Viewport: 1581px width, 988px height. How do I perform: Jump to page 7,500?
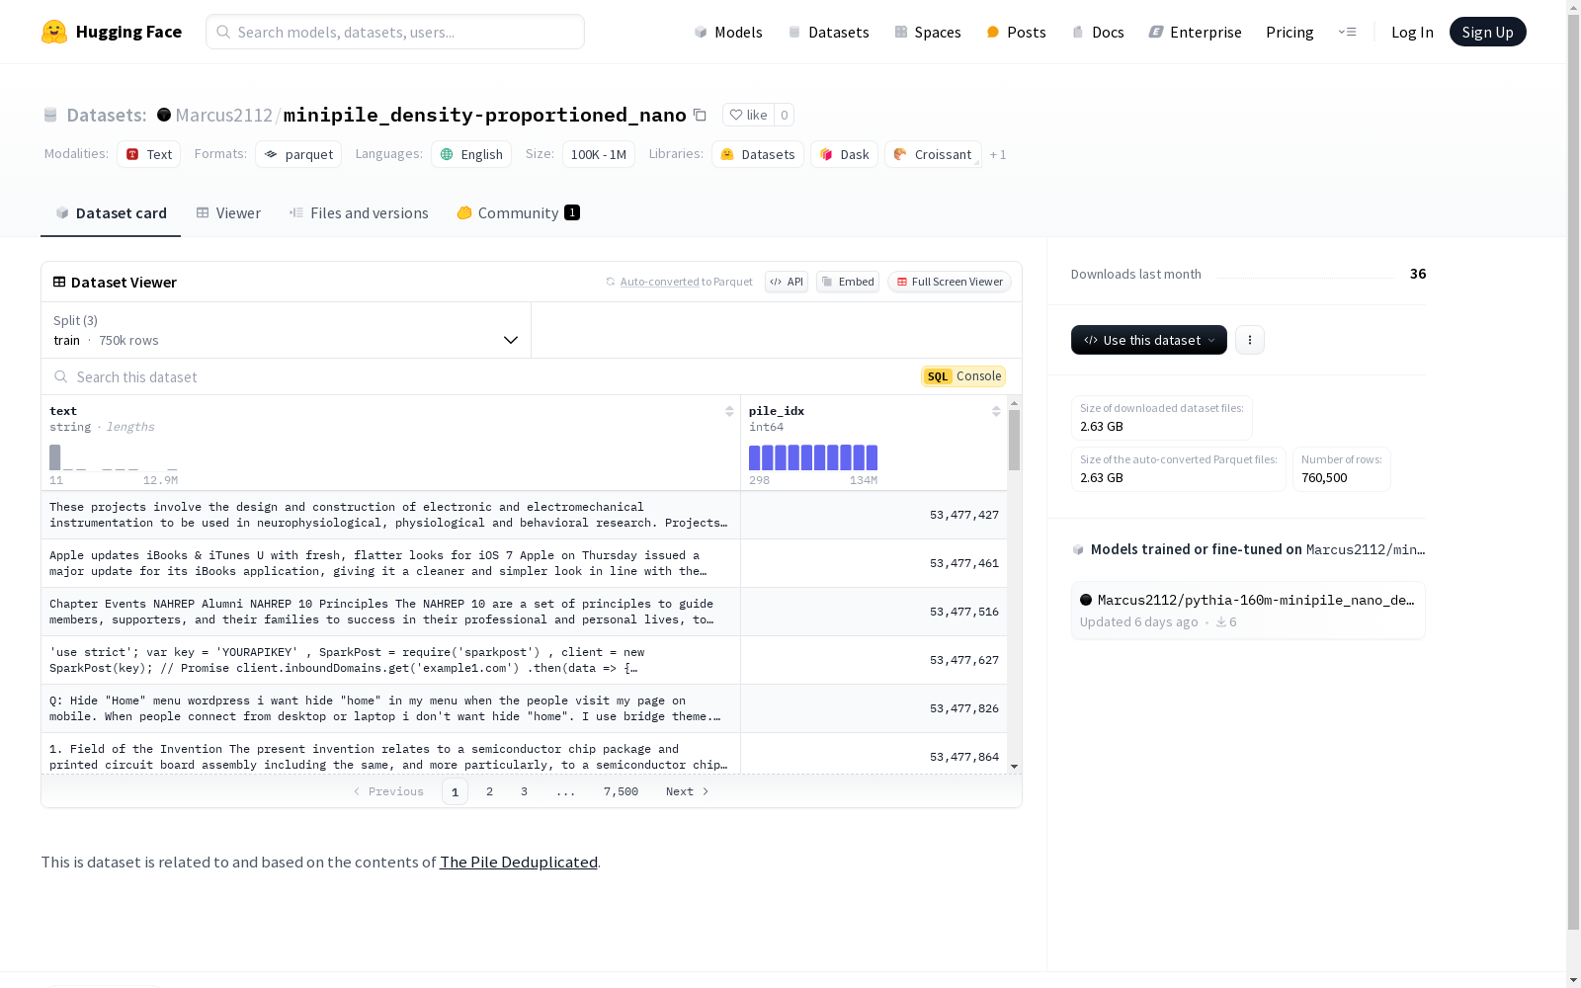[621, 791]
